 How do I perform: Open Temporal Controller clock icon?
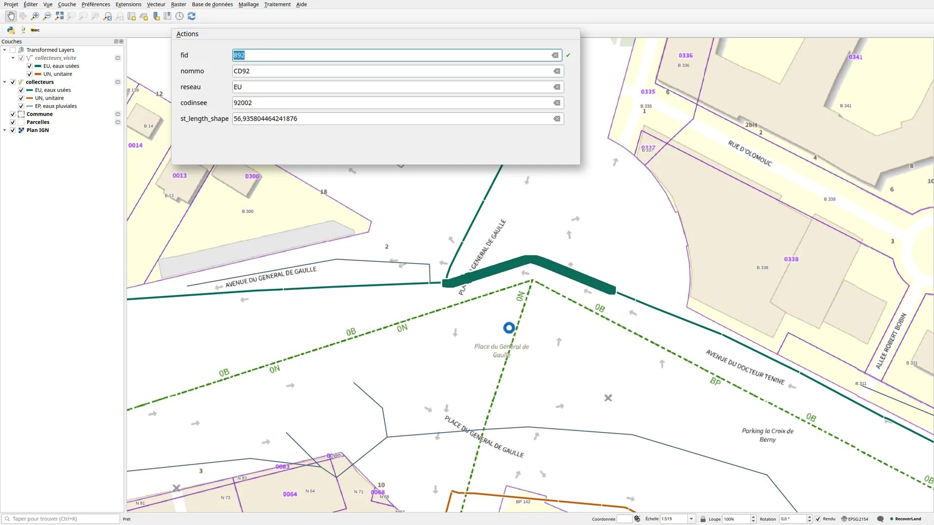(180, 16)
